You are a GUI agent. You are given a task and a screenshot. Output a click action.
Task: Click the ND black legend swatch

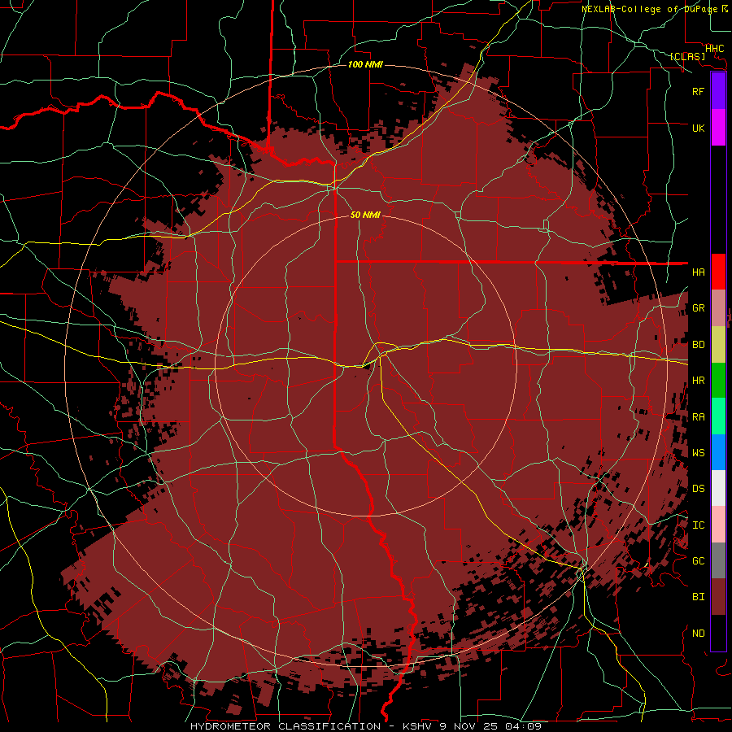point(718,633)
